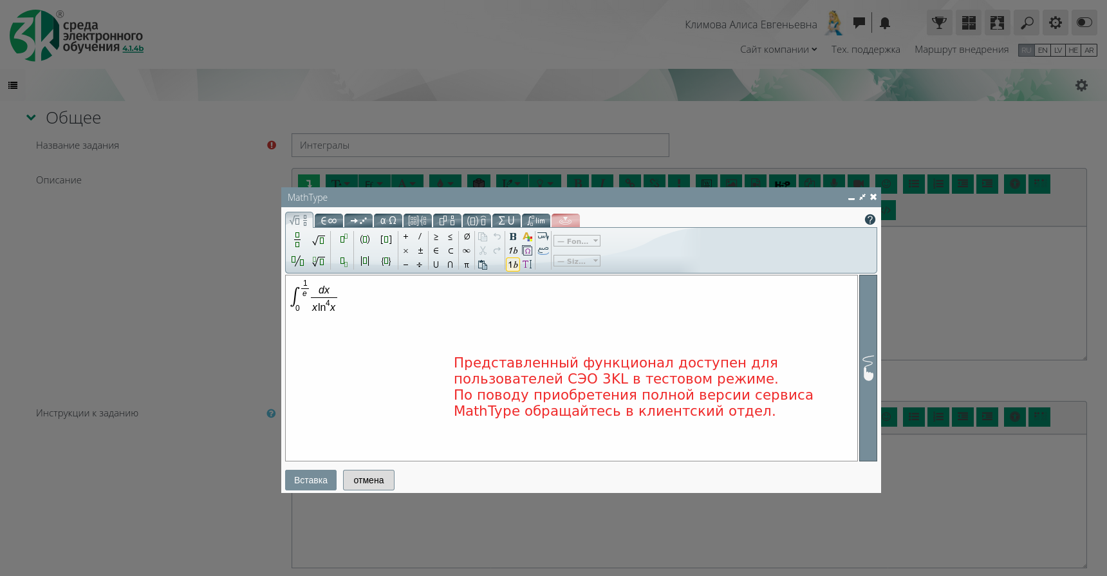1107x576 pixels.
Task: Insert a fraction template in MathType
Action: pyautogui.click(x=297, y=240)
